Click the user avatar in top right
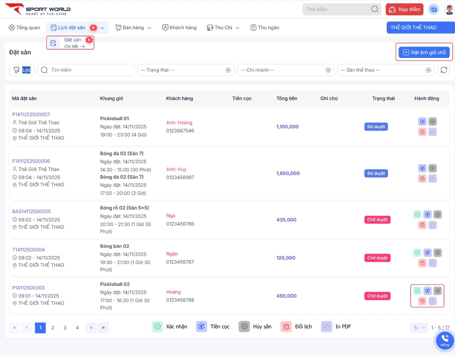The width and height of the screenshot is (455, 356). 449,9
